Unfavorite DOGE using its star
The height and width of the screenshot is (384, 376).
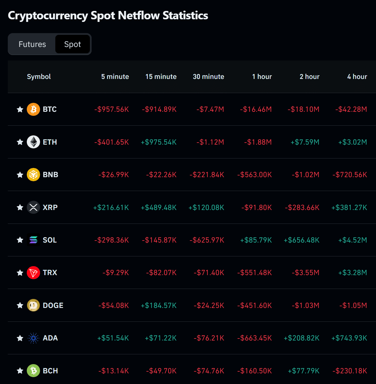click(x=20, y=305)
